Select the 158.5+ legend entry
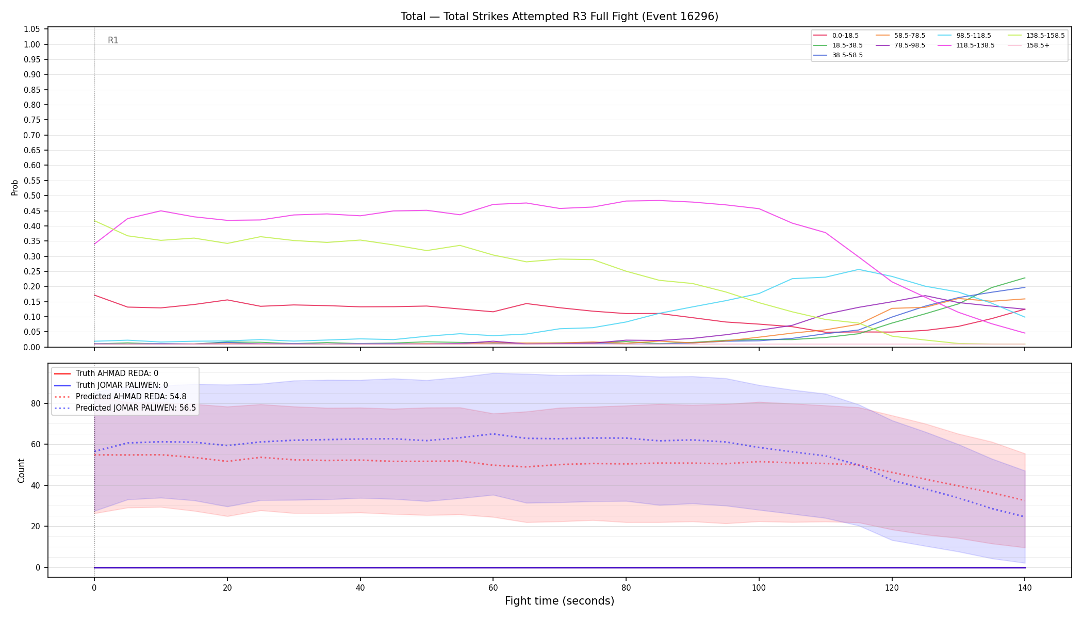 tap(1028, 45)
